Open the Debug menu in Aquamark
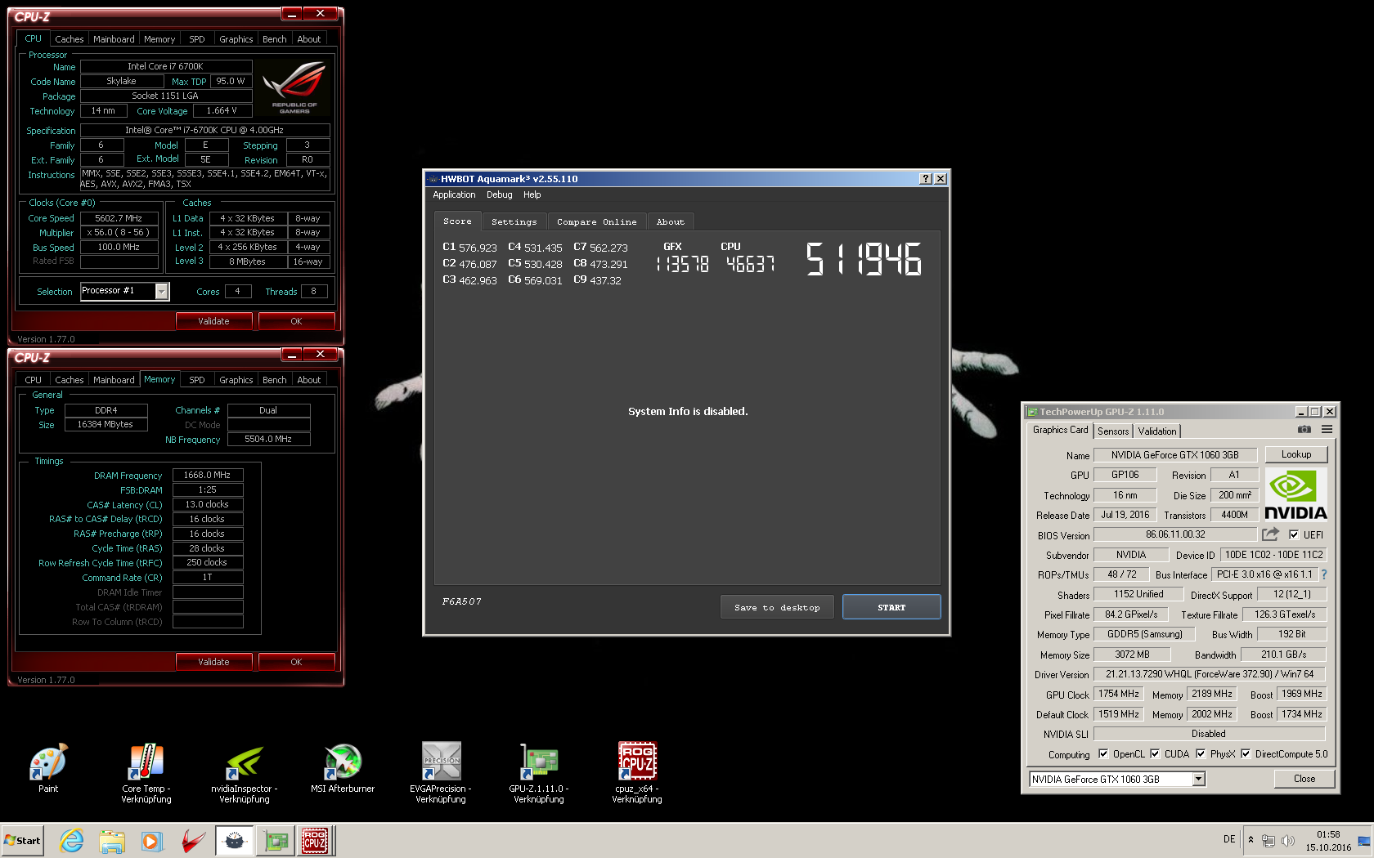 (500, 194)
